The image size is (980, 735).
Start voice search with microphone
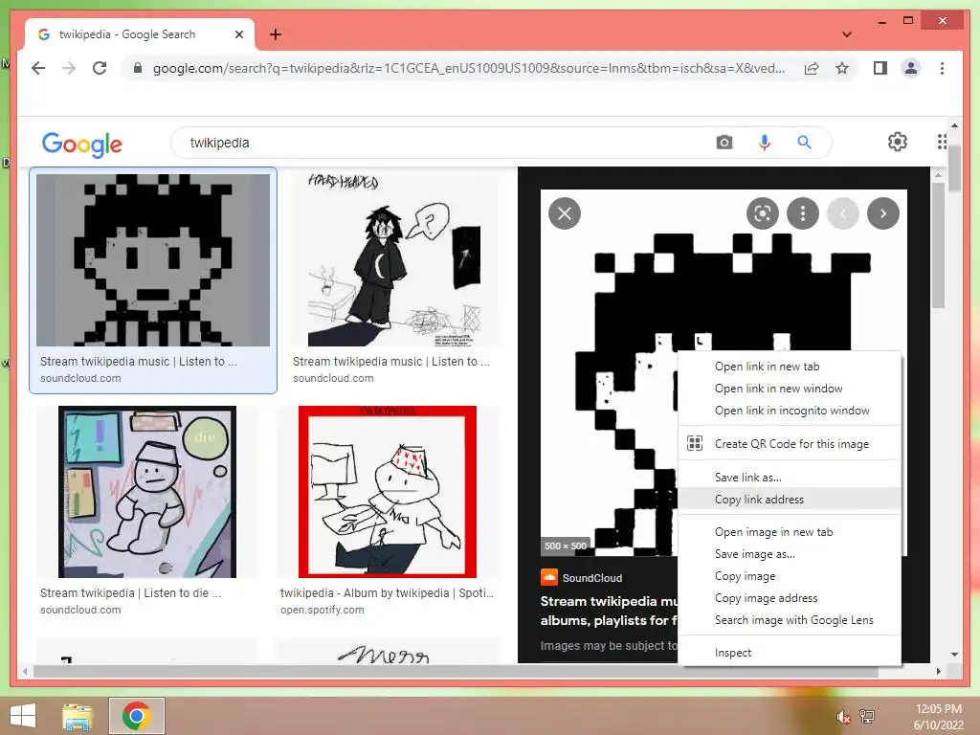click(765, 143)
